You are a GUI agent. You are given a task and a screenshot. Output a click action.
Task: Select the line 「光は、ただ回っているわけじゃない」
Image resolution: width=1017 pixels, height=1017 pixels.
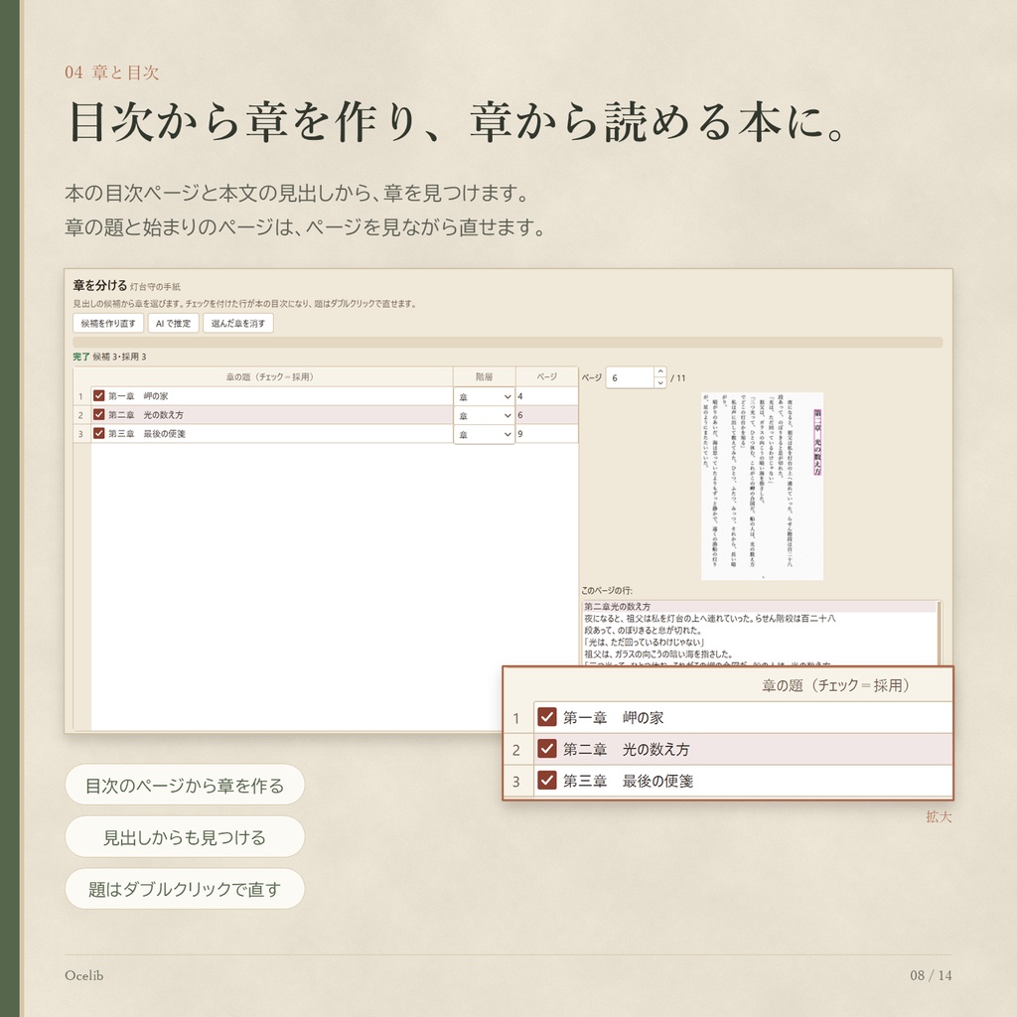coord(759,642)
